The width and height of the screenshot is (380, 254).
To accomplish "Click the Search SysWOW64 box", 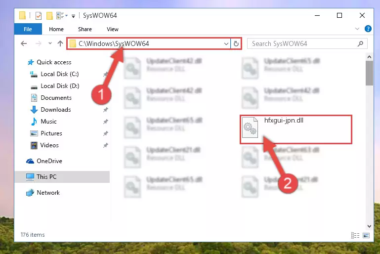I will click(x=307, y=43).
